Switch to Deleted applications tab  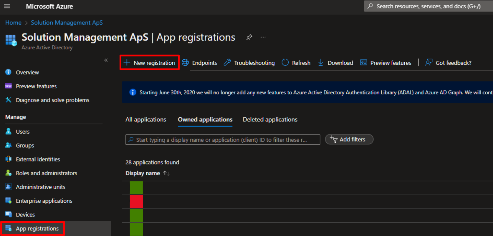click(270, 119)
